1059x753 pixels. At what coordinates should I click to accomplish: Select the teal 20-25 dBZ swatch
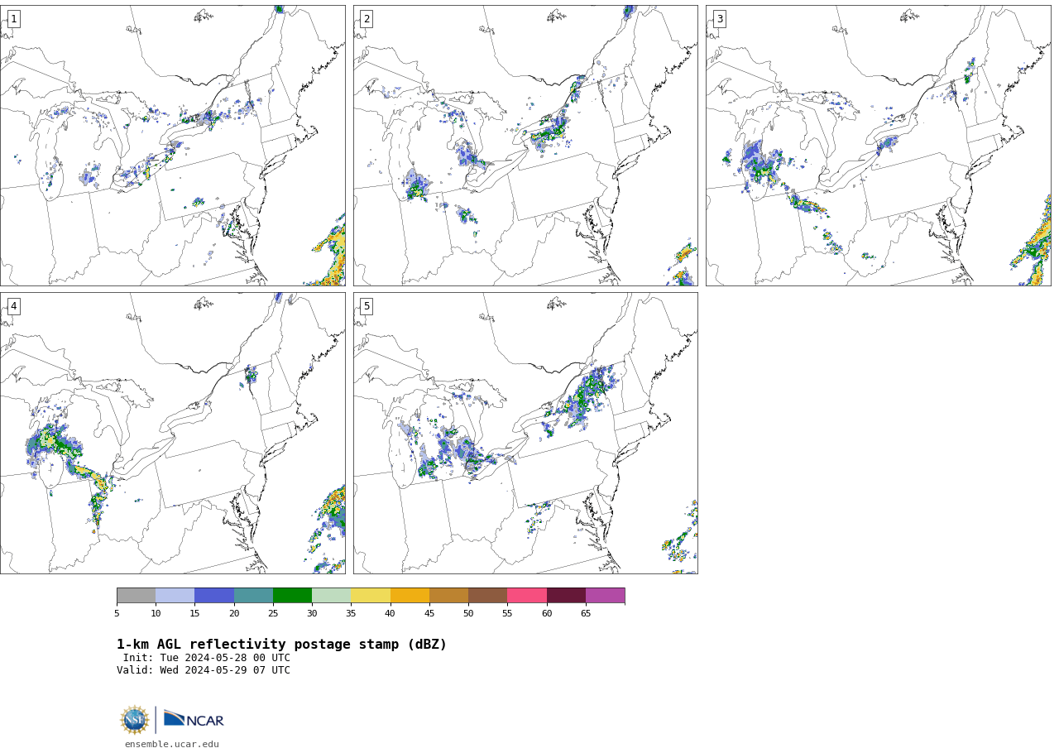[253, 596]
